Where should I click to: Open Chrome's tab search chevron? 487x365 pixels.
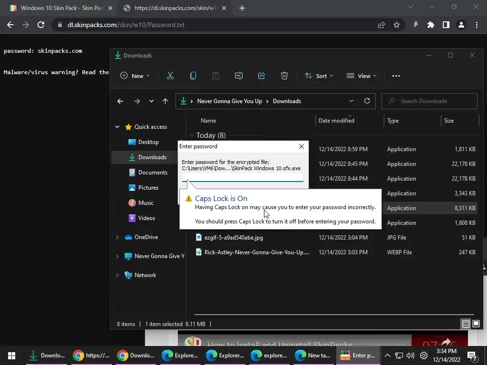(410, 7)
